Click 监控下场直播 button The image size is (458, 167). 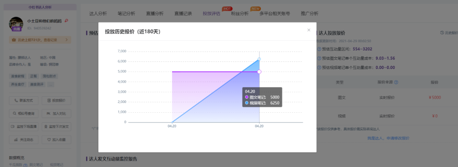[24, 127]
